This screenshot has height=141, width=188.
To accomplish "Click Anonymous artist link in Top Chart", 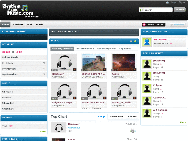I will click(74, 128).
